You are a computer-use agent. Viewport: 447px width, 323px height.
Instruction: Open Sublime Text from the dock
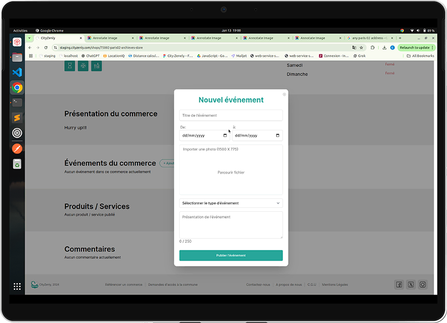point(17,118)
